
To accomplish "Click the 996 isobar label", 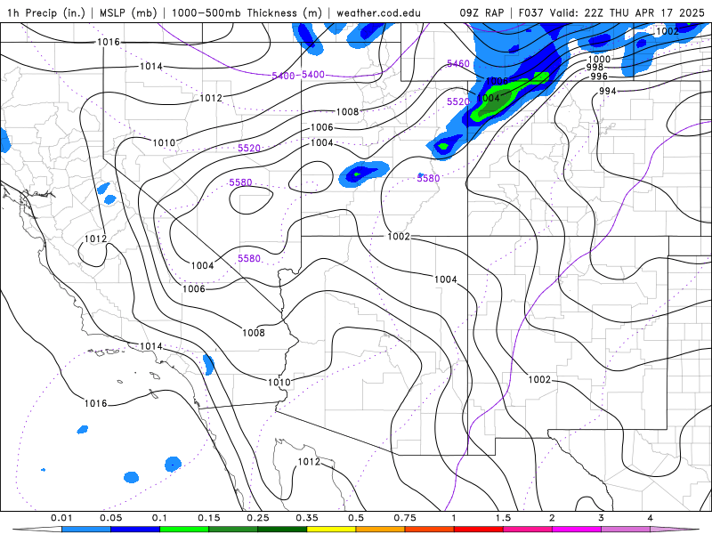I will click(x=599, y=77).
